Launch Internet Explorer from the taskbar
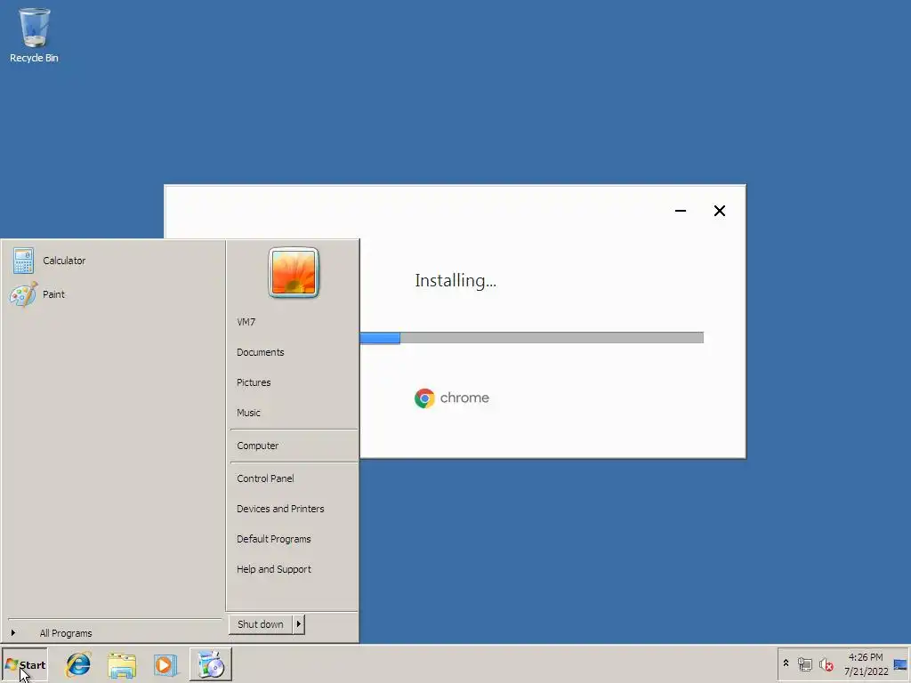Image resolution: width=911 pixels, height=683 pixels. point(78,665)
